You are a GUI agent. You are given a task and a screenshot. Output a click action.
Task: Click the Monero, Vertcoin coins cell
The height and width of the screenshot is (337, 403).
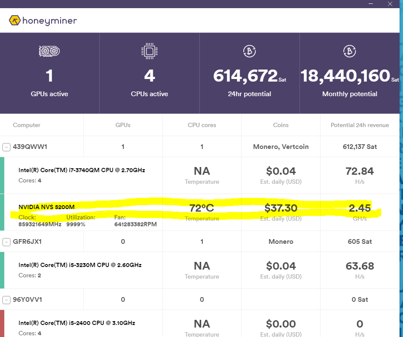click(x=281, y=147)
